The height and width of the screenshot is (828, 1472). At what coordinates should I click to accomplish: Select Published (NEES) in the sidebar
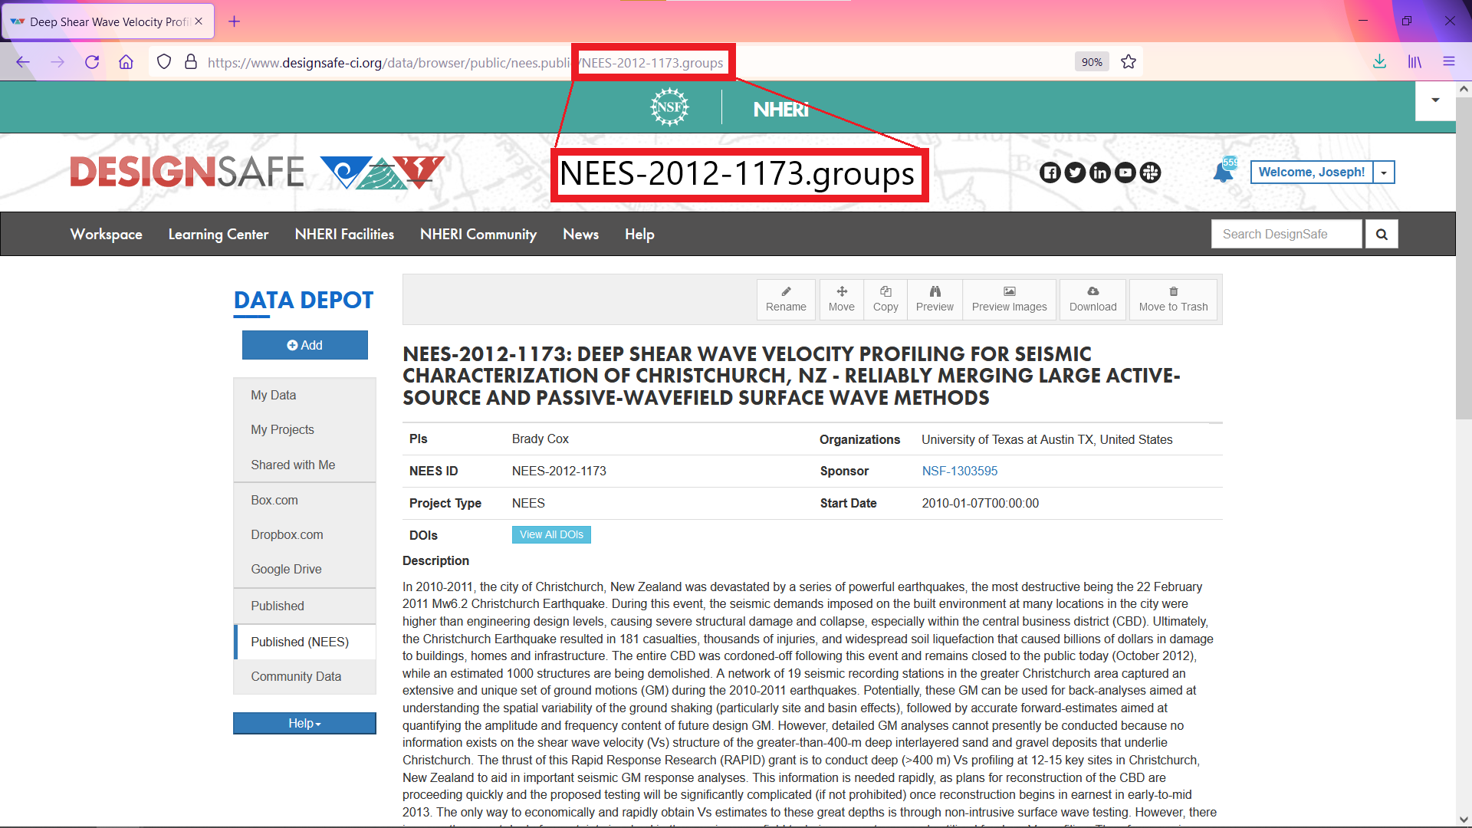(x=304, y=642)
